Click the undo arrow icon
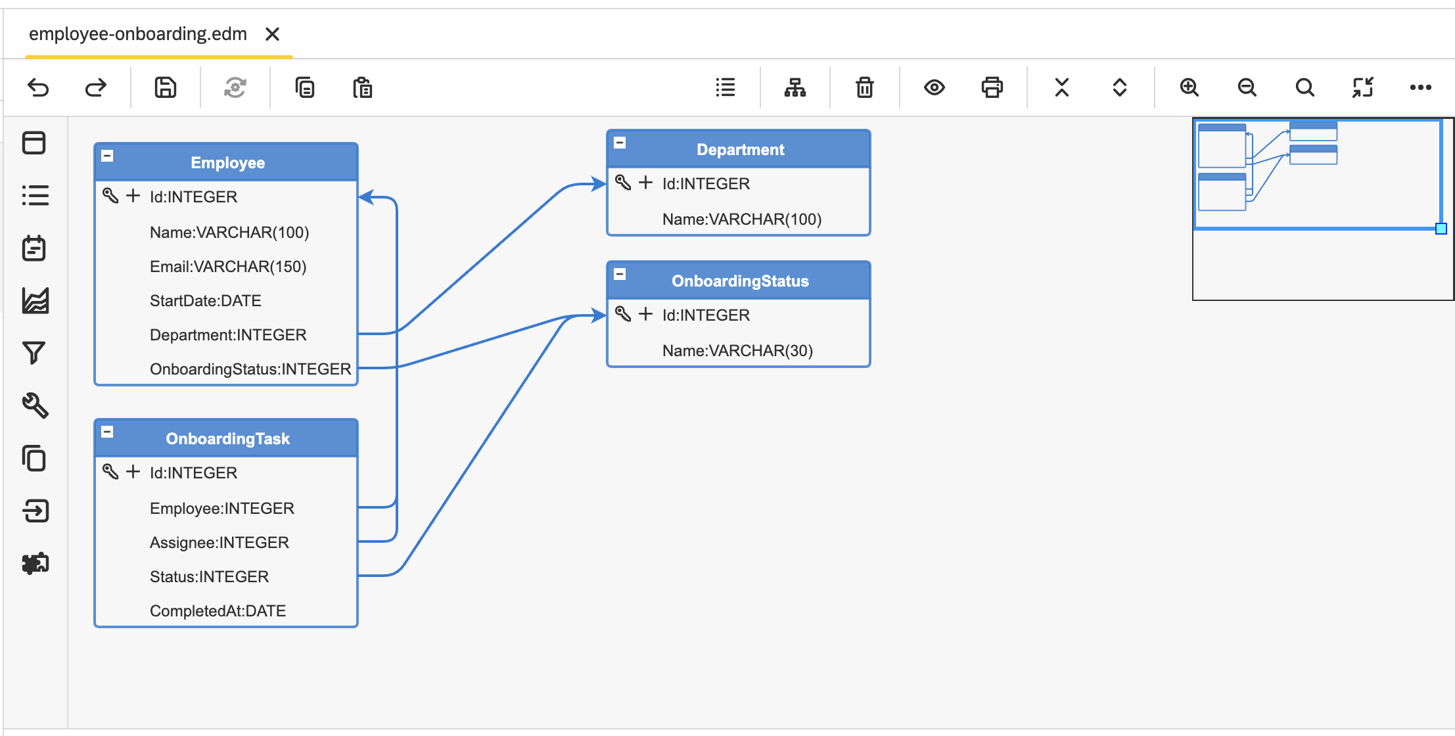 38,87
